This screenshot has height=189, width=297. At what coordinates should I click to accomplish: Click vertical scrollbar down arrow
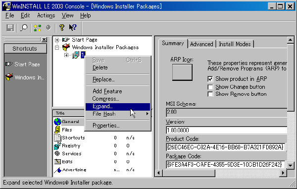[291, 165]
